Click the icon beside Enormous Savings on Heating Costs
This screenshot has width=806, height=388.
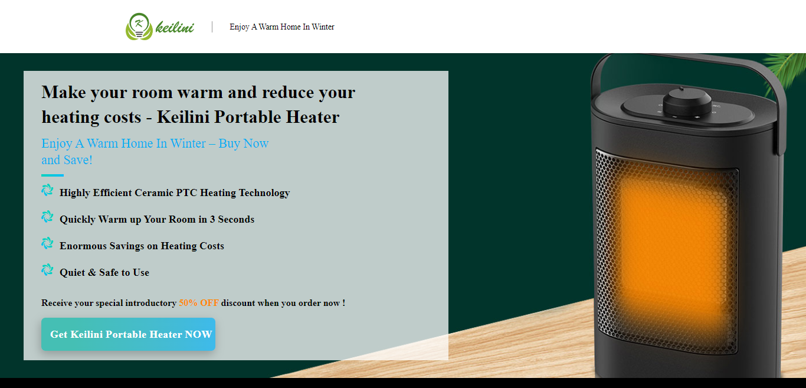click(x=47, y=243)
